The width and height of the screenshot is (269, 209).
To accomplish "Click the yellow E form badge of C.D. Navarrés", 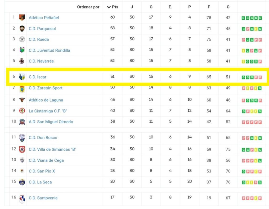I will pos(244,61).
